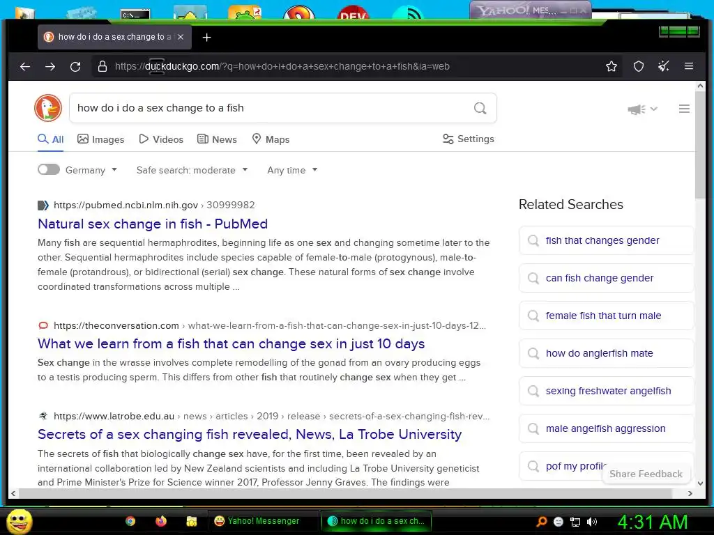Close the 'how do i do a sex change' tab
This screenshot has height=535, width=714.
(181, 37)
